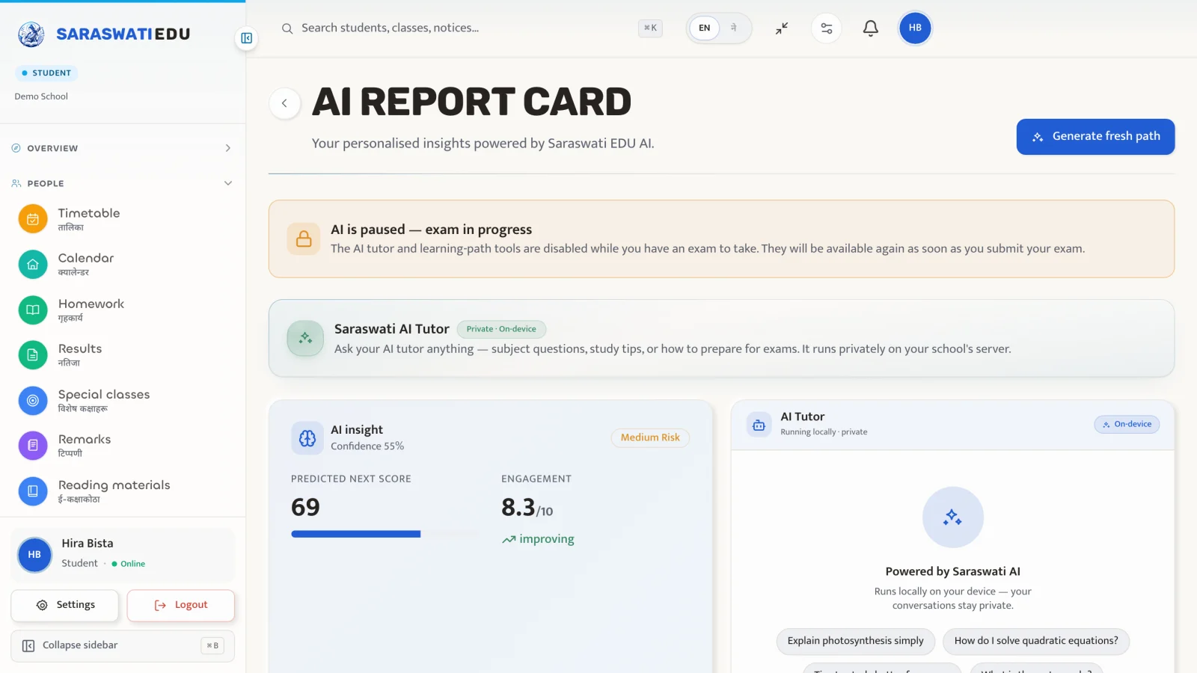The width and height of the screenshot is (1197, 673).
Task: Click Hira Bista's HB avatar in sidebar
Action: click(x=34, y=555)
